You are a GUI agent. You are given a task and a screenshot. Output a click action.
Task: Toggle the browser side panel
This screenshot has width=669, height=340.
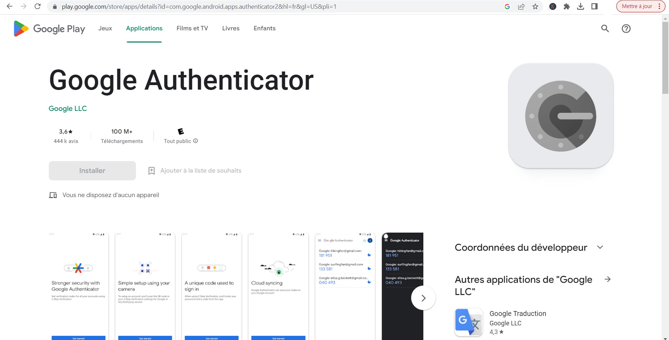594,7
